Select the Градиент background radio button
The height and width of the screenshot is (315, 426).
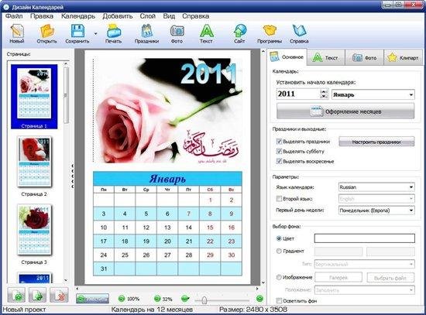[279, 252]
